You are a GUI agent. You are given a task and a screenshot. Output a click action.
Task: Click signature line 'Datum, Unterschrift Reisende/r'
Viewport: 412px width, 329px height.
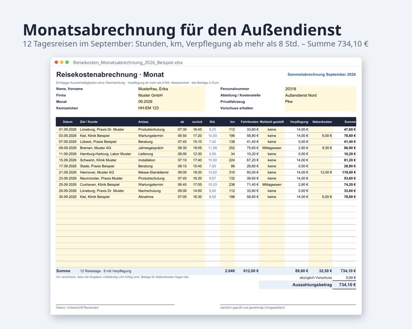pos(77,308)
